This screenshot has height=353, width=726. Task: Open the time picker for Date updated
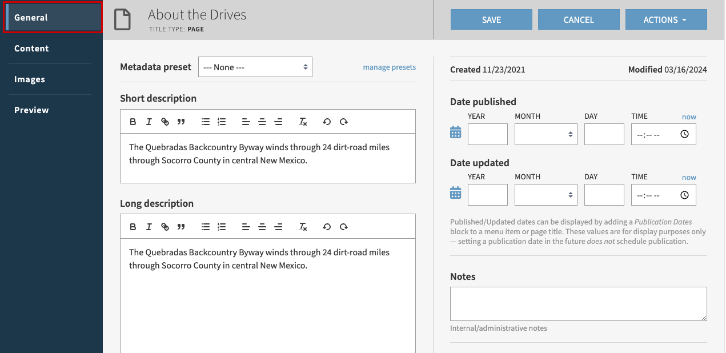(x=684, y=194)
